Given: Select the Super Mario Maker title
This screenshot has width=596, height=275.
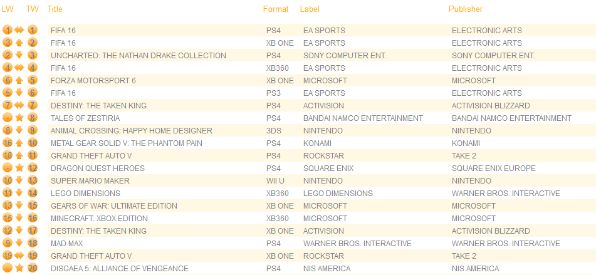Looking at the screenshot, I should (90, 181).
